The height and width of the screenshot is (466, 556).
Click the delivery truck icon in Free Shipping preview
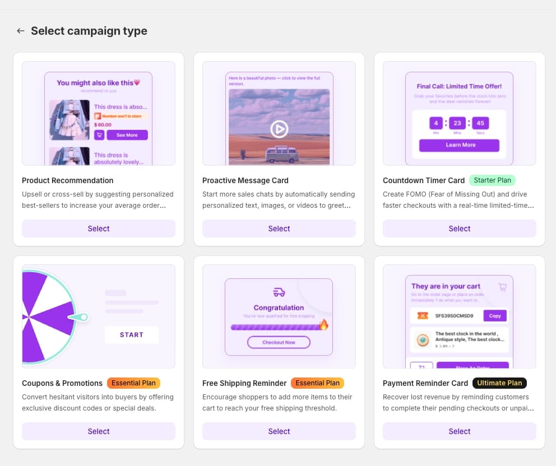[x=279, y=292]
